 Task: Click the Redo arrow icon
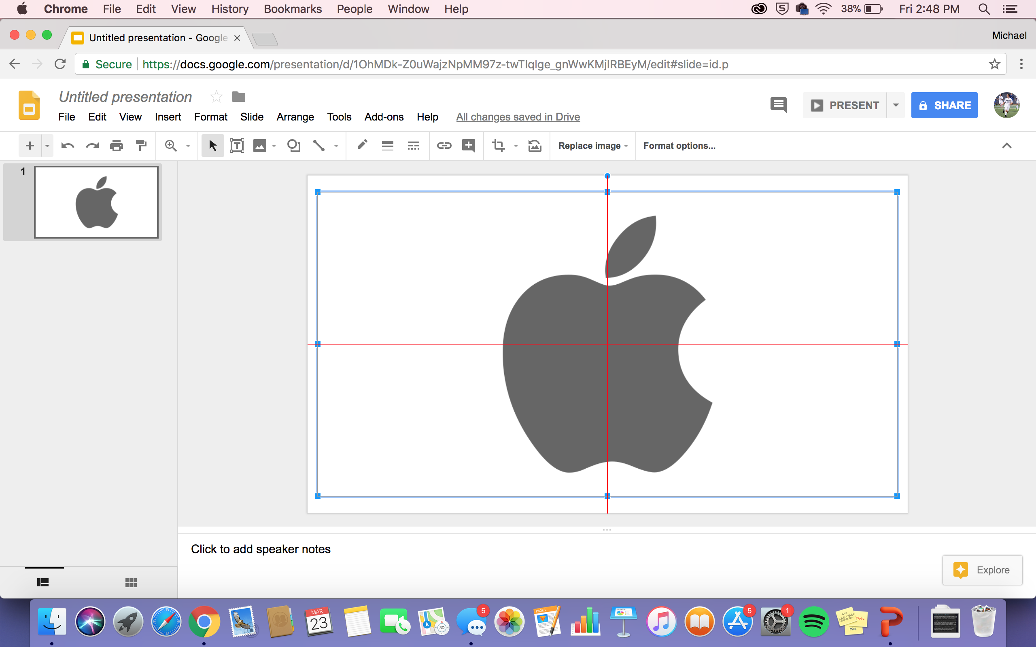[92, 146]
